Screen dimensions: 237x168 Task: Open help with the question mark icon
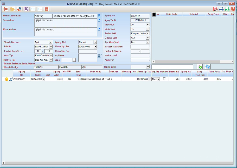(233, 9)
